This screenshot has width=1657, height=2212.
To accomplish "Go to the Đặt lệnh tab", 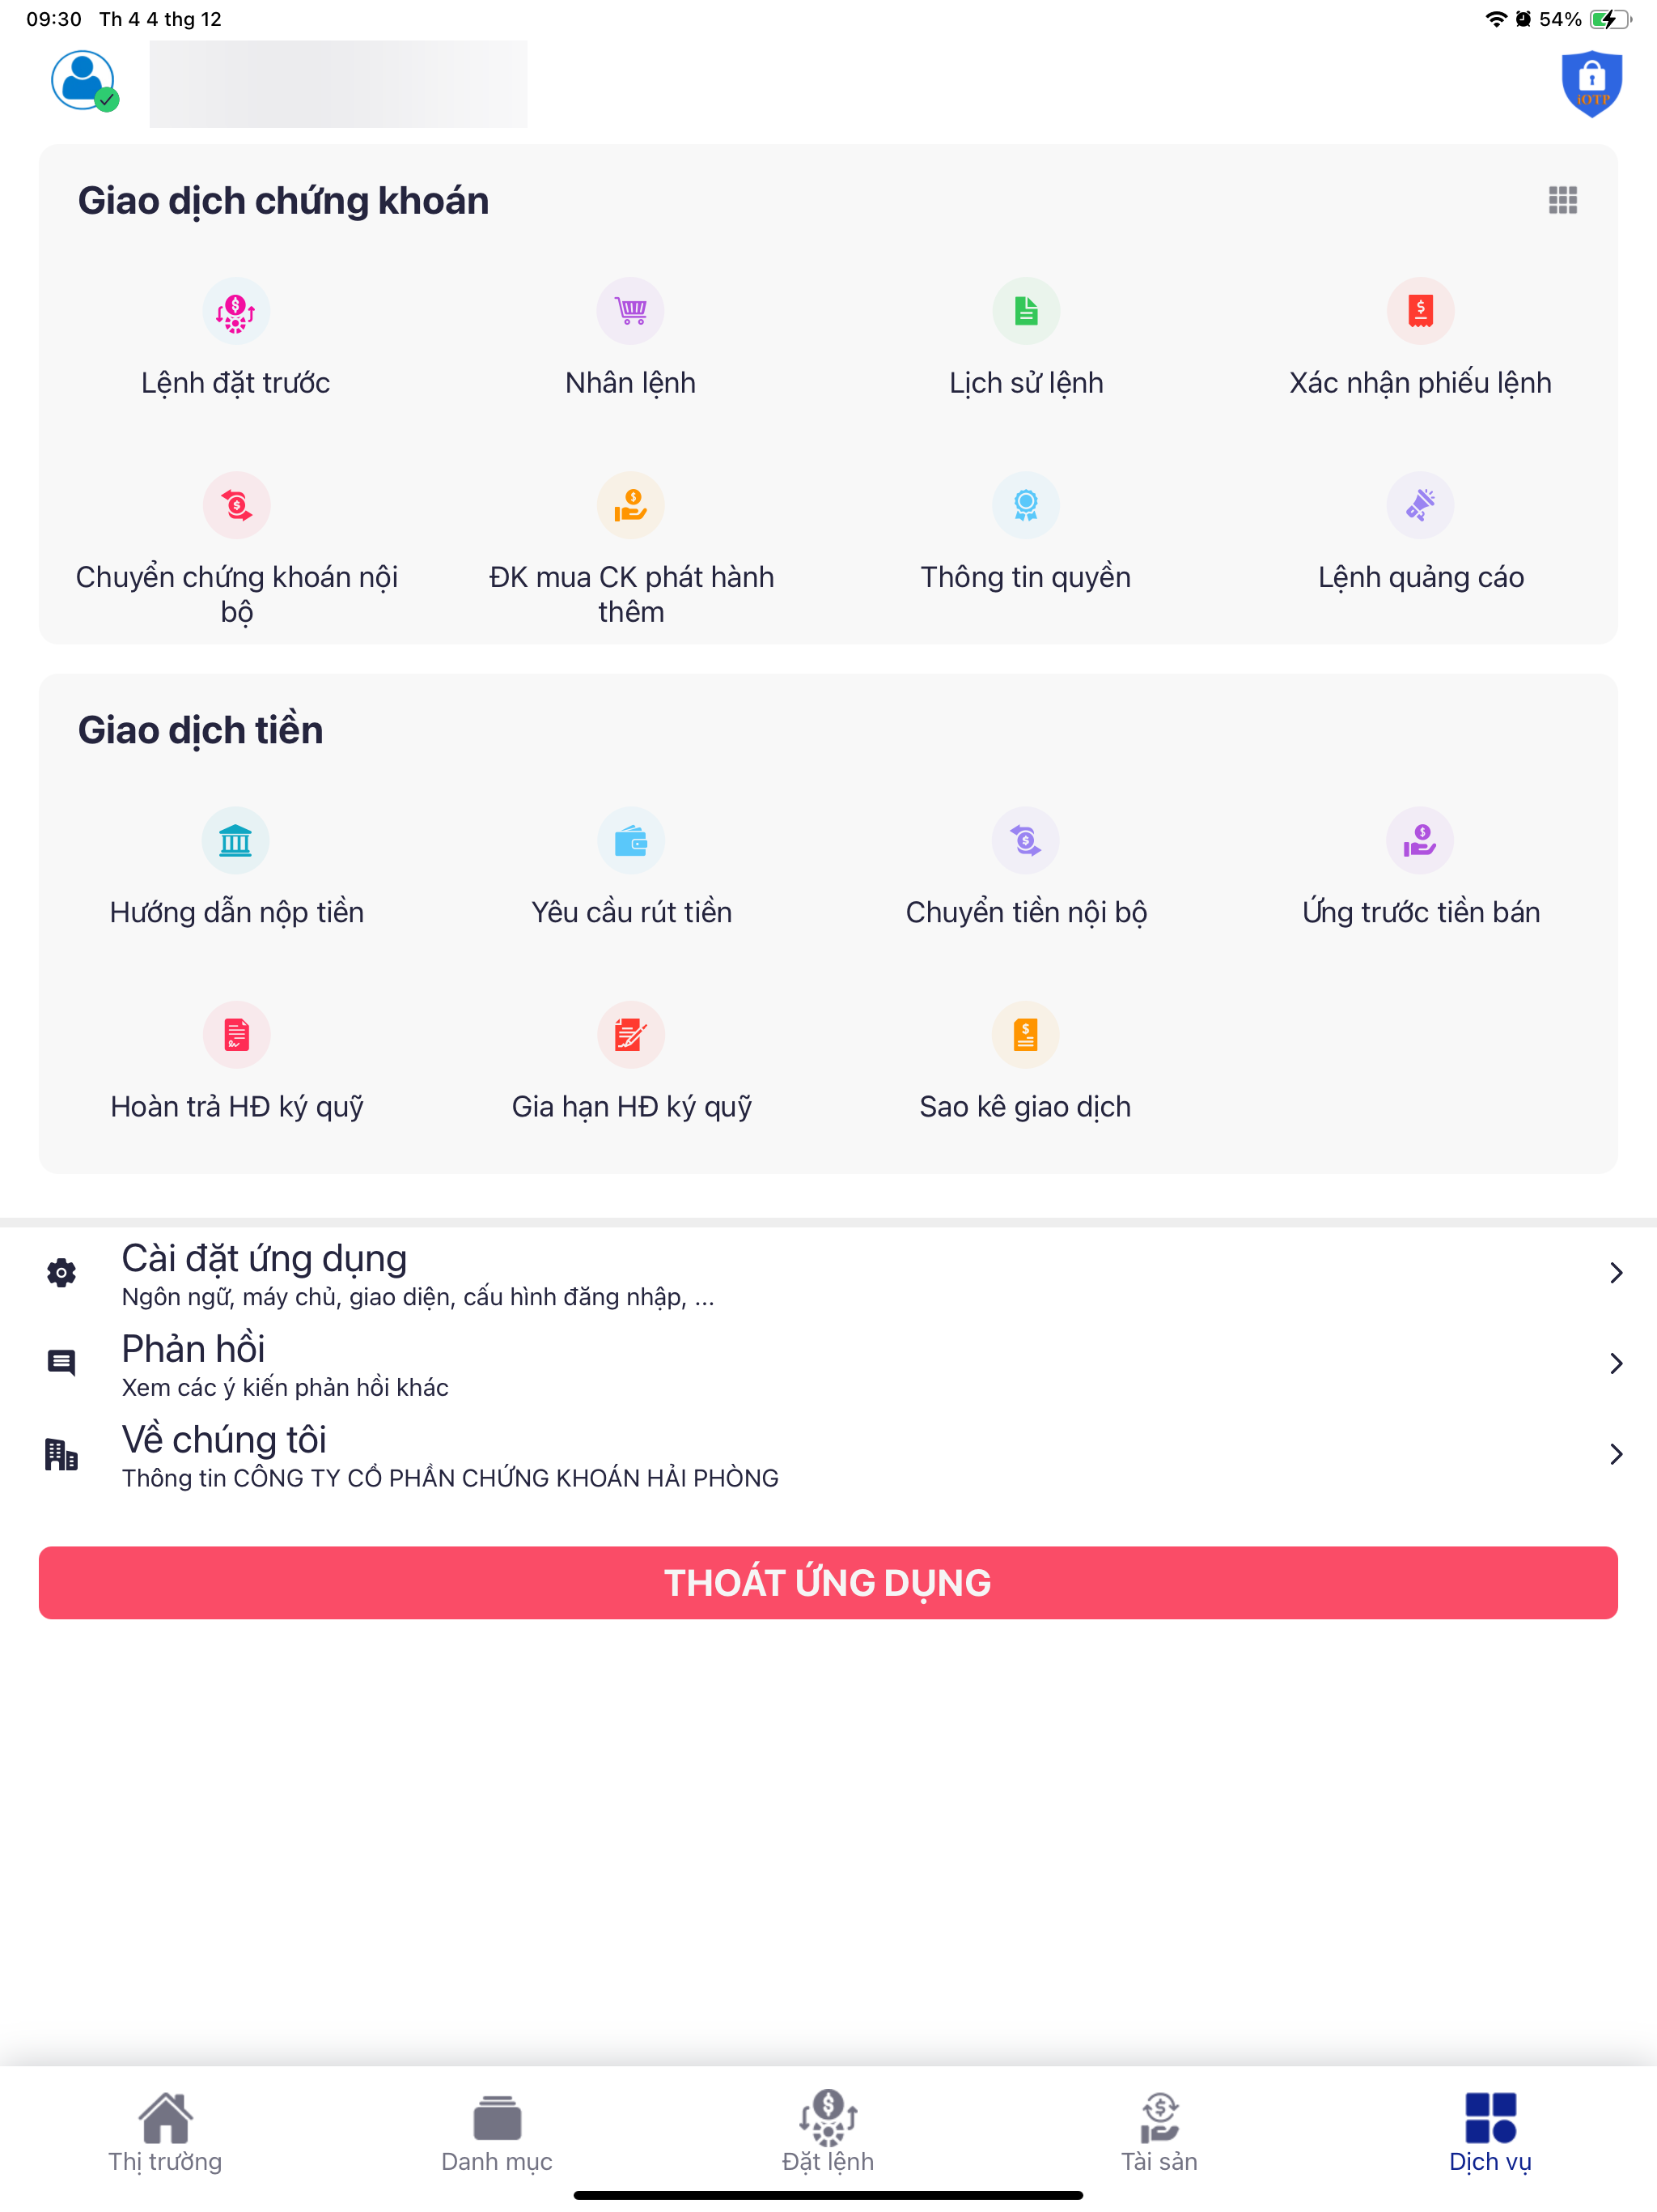I will (x=828, y=2132).
